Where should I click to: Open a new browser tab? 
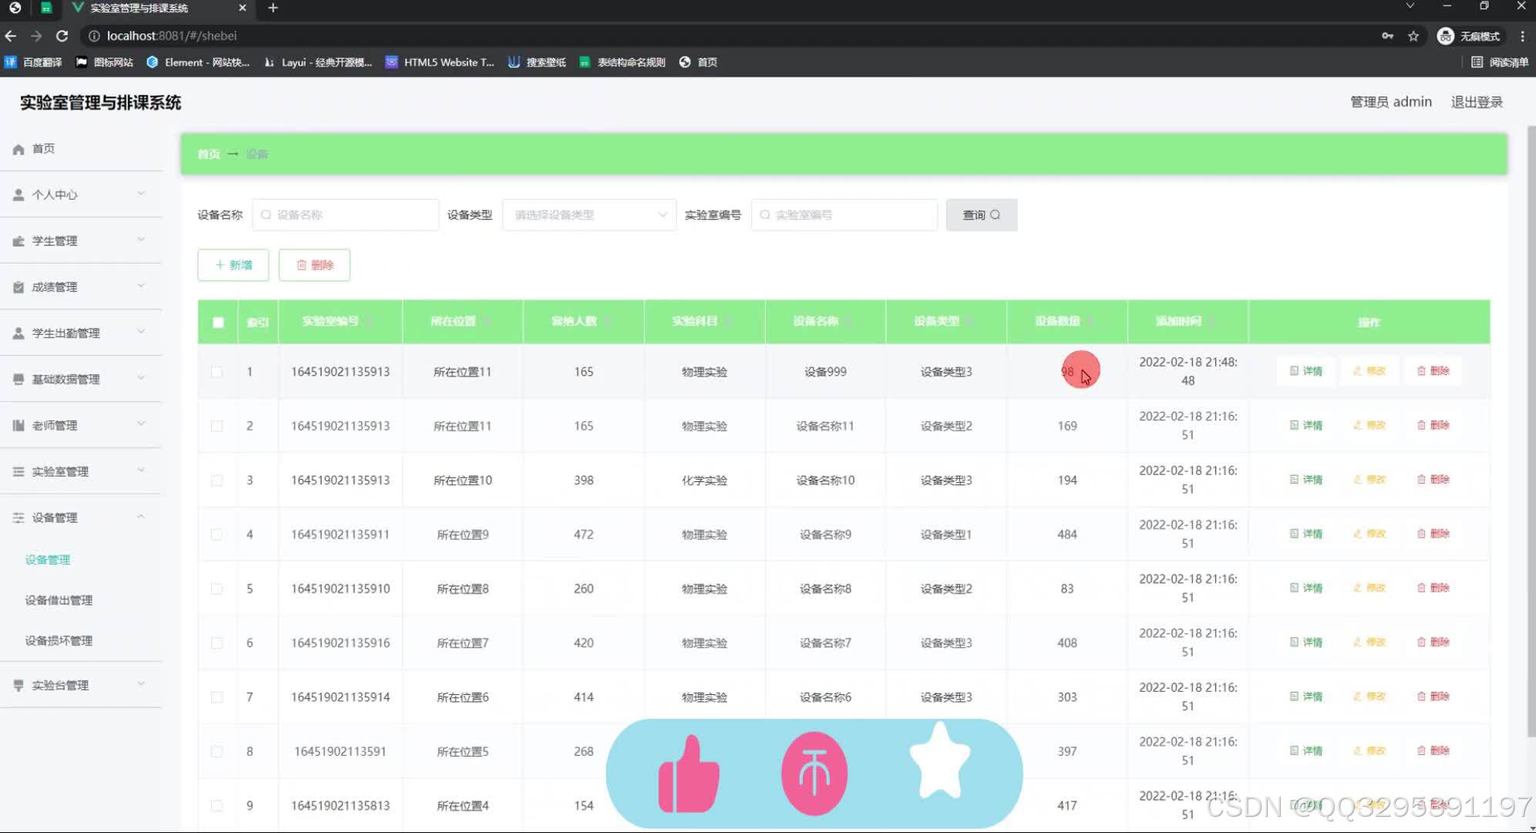(x=273, y=8)
